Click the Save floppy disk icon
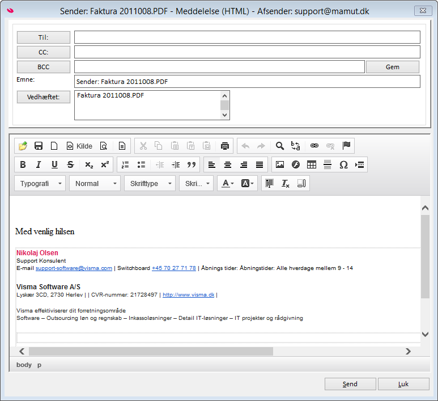 click(39, 146)
